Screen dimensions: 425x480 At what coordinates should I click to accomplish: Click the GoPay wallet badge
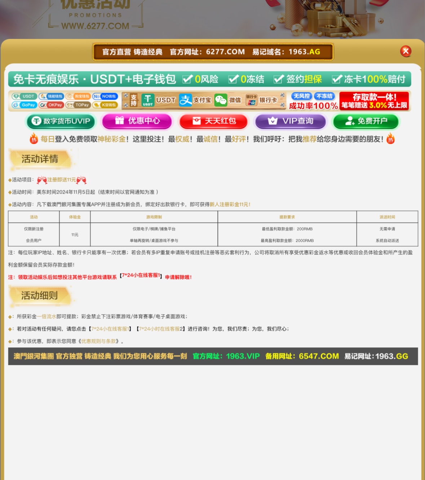(25, 105)
